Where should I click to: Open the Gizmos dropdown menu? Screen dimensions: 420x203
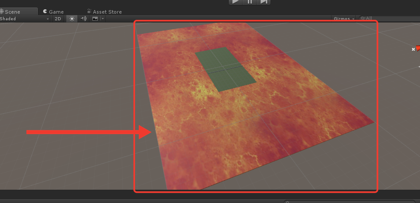[344, 19]
